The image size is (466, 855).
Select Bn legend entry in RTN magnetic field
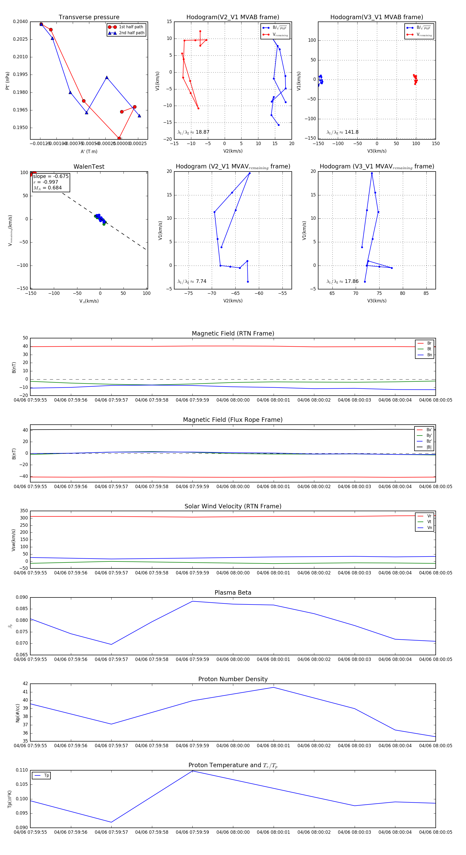click(425, 355)
